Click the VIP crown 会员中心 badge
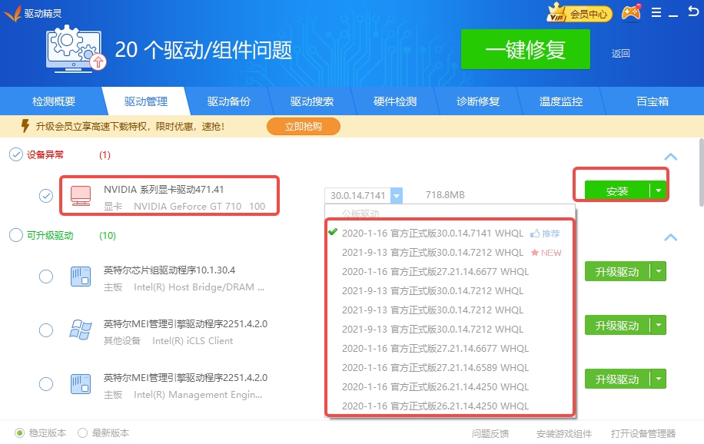 pyautogui.click(x=578, y=13)
